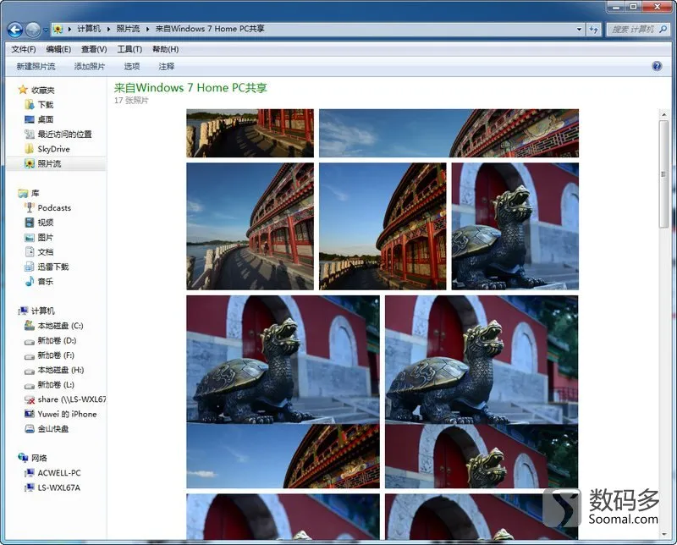Click the 17 张照片 count text
677x545 pixels.
(131, 100)
